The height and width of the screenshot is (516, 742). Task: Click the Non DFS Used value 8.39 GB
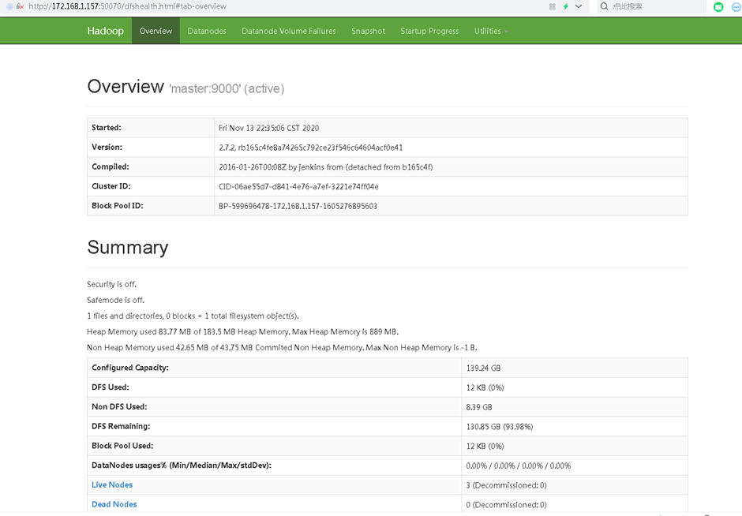tap(479, 407)
